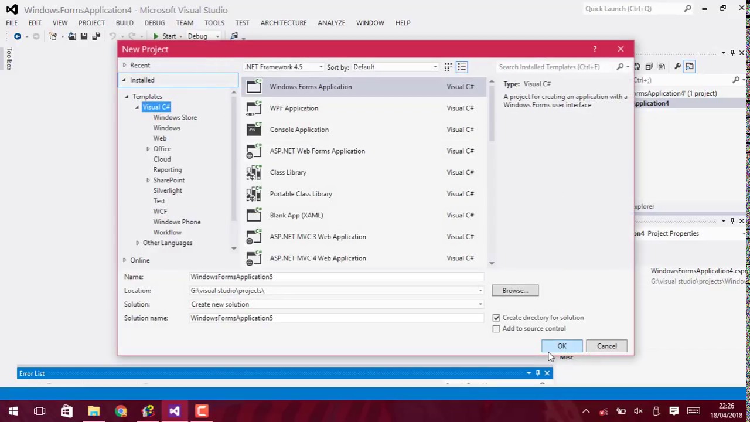Select Silverlight in templates tree

168,190
